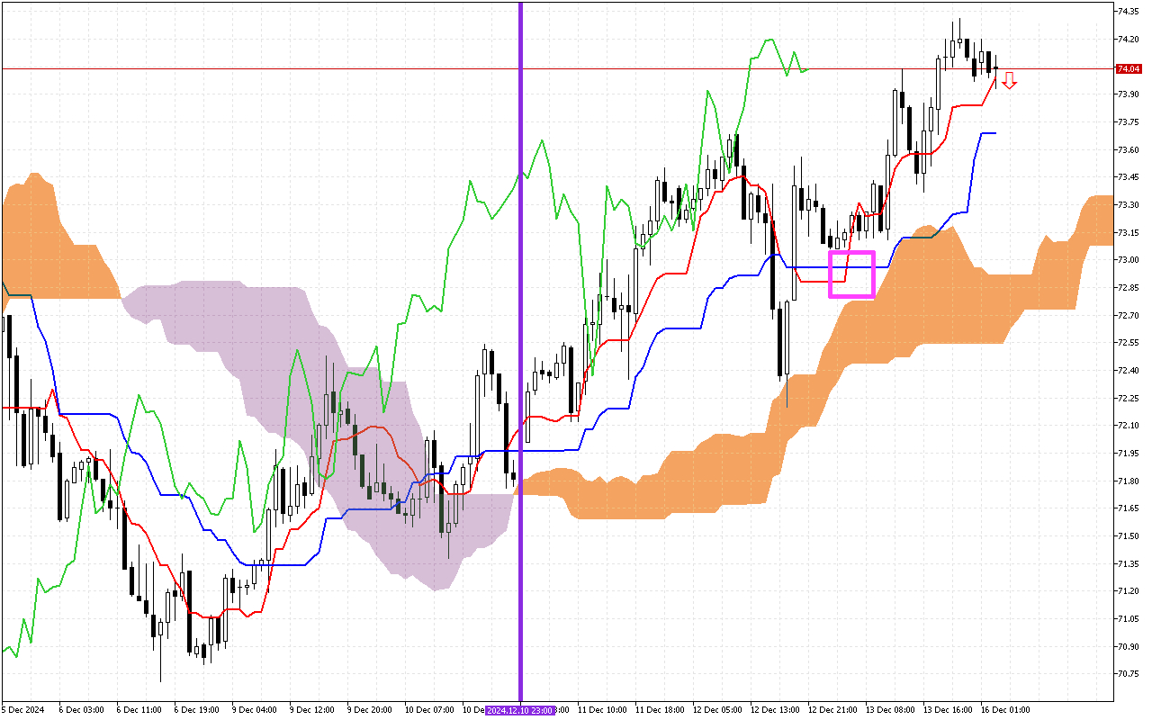Click the 6 Dec 03:00 time label
Image resolution: width=1152 pixels, height=720 pixels.
[82, 710]
